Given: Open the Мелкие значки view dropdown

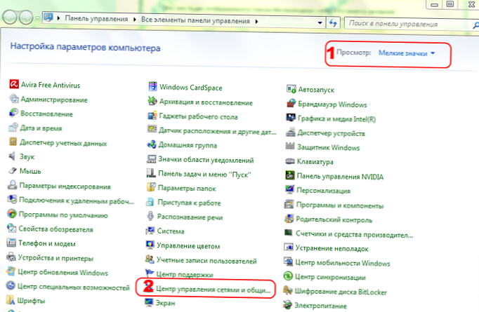Looking at the screenshot, I should pos(407,53).
